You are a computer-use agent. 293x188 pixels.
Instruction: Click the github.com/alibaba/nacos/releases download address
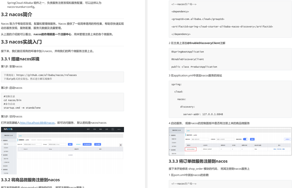coord(47,75)
